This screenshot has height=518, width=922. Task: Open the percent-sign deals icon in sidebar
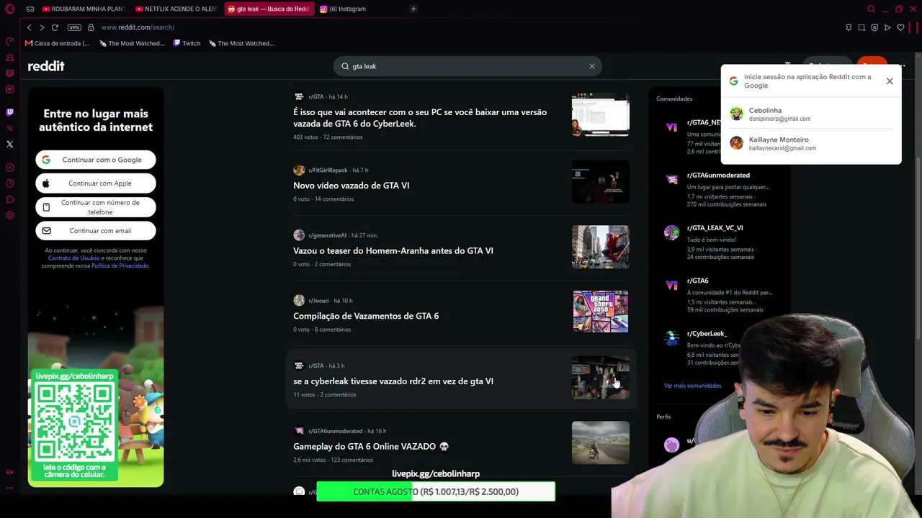coord(10,128)
